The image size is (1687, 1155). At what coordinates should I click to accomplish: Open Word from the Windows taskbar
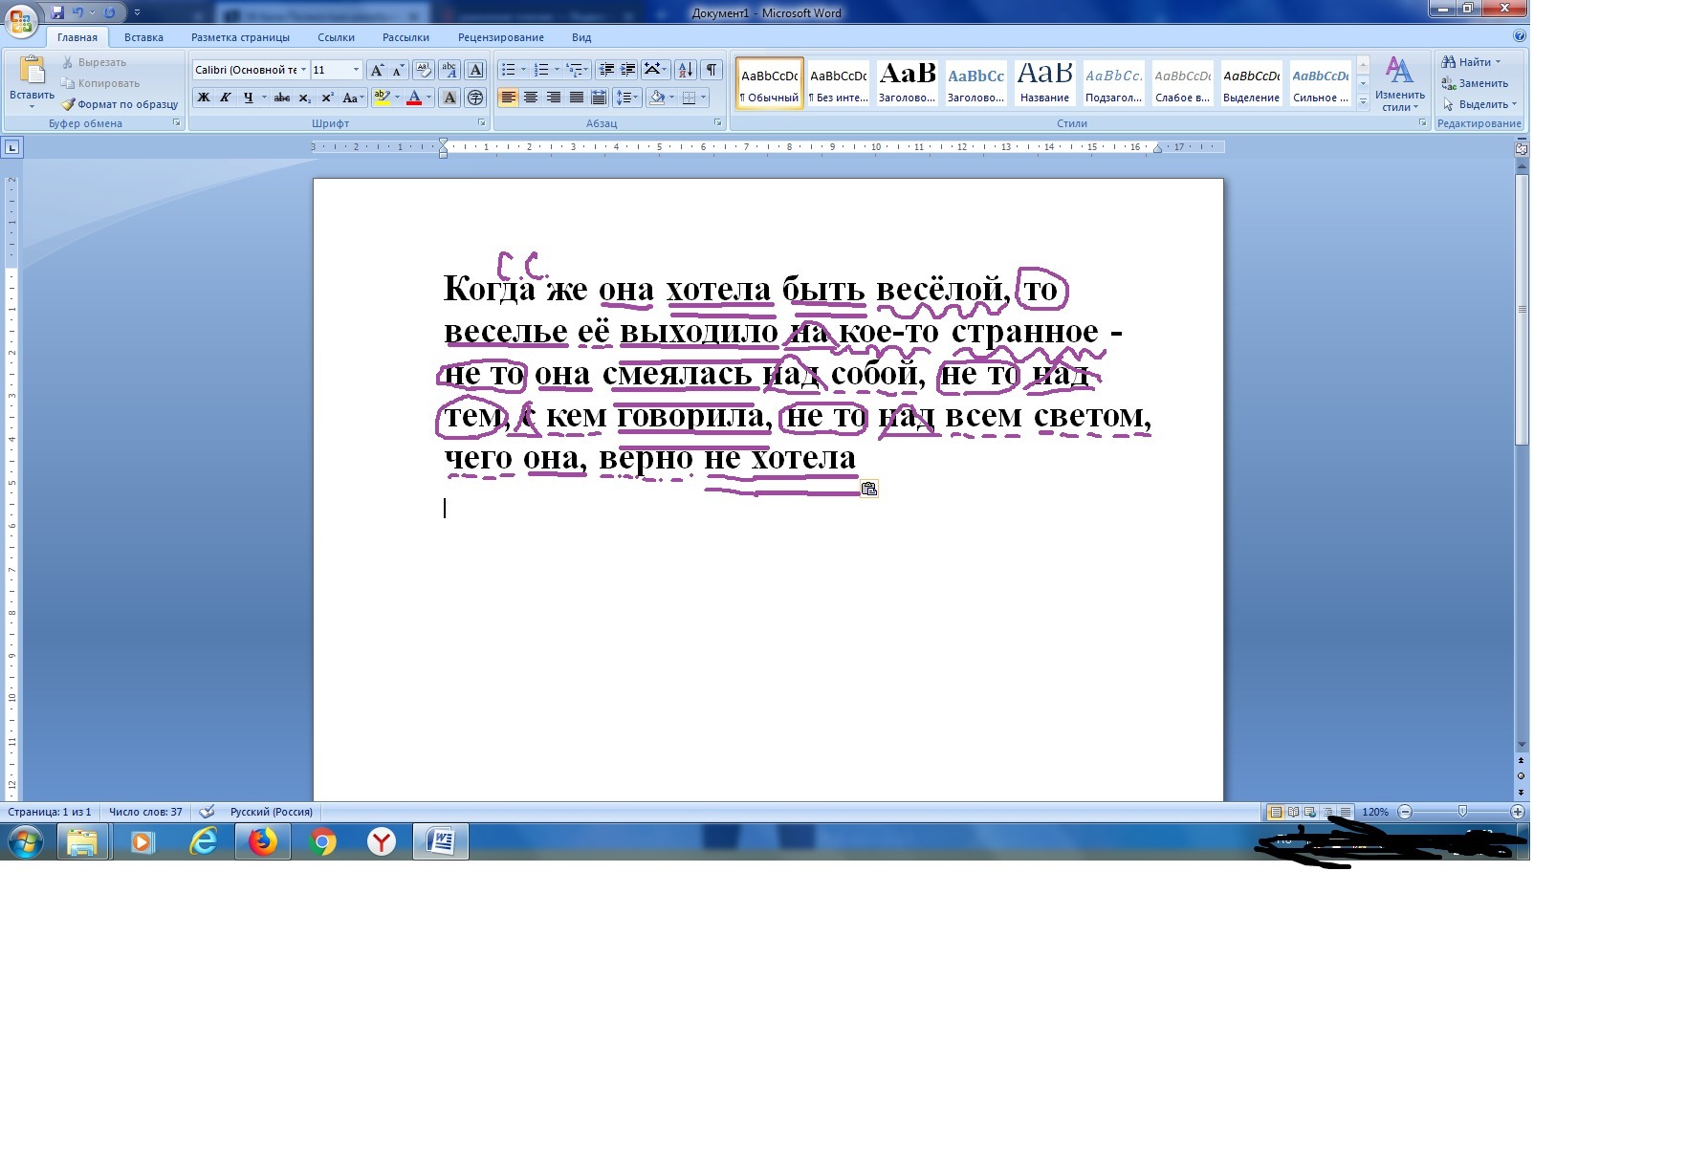441,841
